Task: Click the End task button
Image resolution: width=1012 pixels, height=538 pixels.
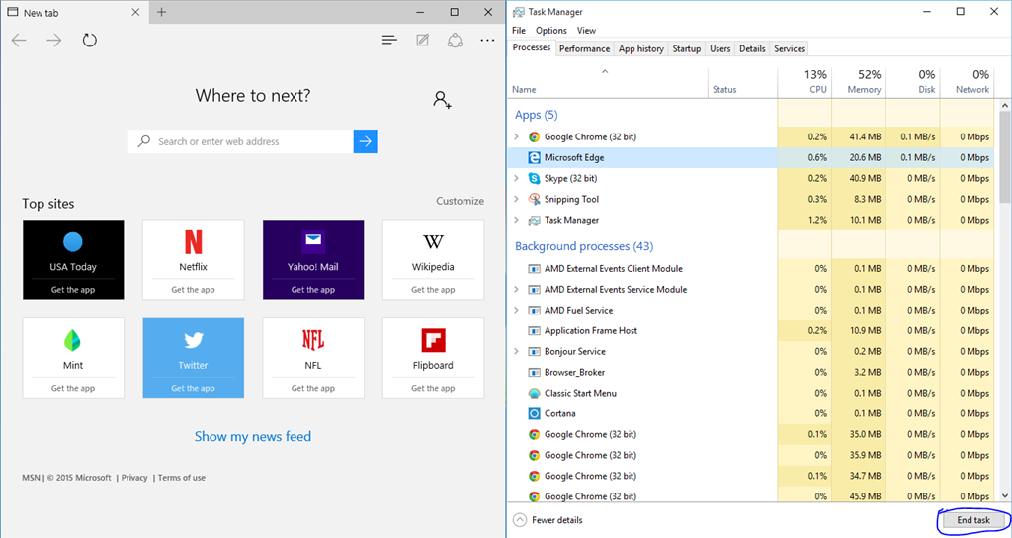Action: coord(973,520)
